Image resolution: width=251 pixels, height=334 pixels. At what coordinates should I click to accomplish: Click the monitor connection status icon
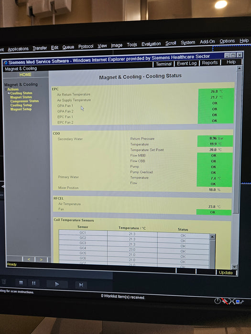(238, 302)
